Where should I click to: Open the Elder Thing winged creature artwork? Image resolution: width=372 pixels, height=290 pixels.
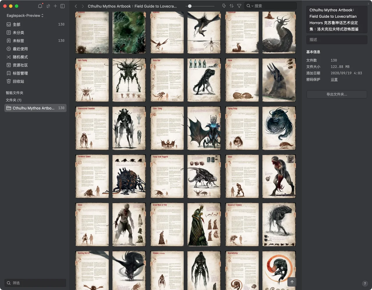pos(204,128)
